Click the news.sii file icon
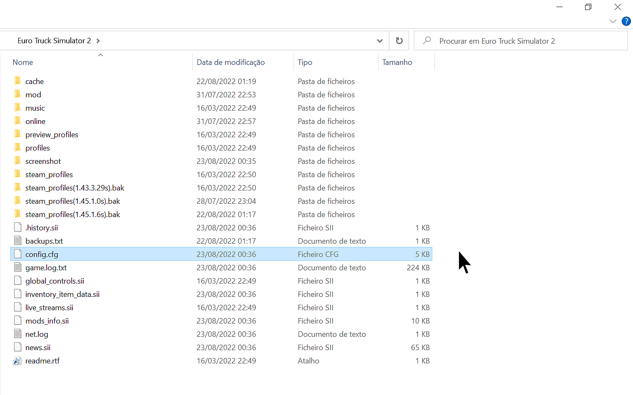This screenshot has height=395, width=633. (17, 347)
